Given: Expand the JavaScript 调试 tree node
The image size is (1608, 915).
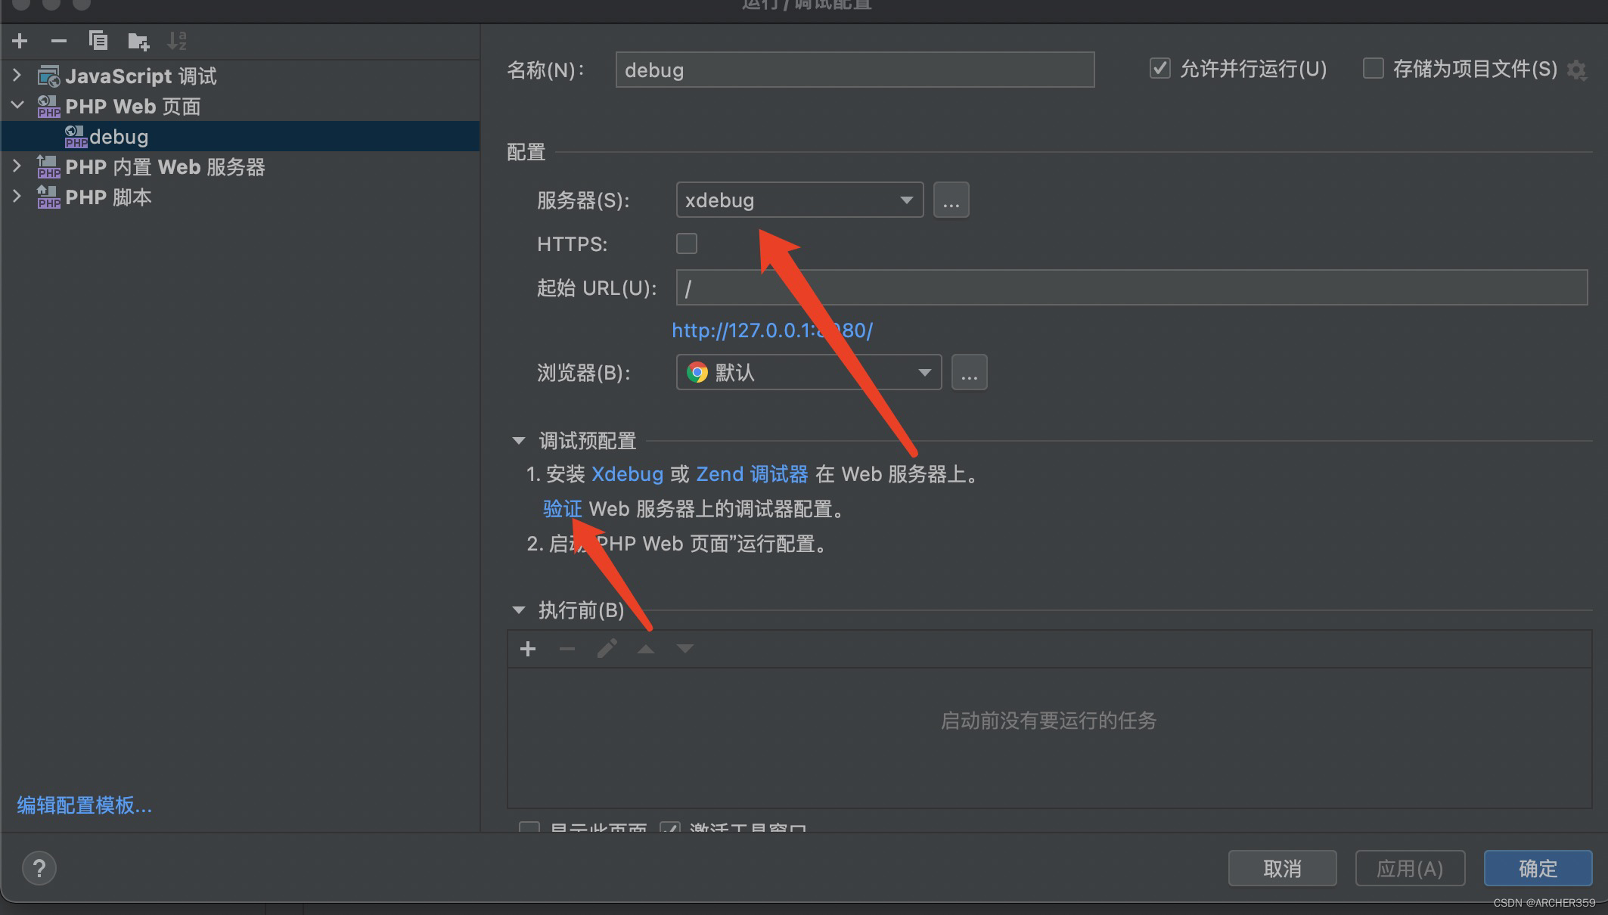Looking at the screenshot, I should [x=17, y=76].
